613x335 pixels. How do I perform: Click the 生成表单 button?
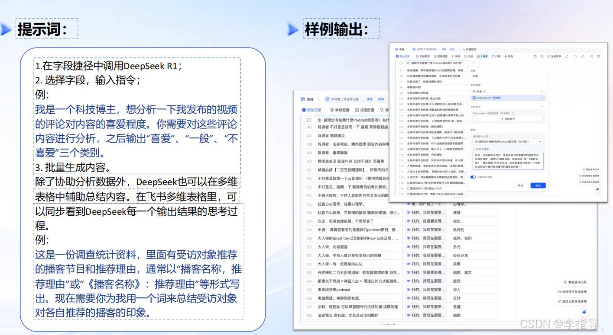coord(555,56)
